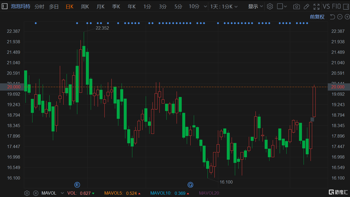Toggle the left sidebar panel icon
The width and height of the screenshot is (350, 197).
(5, 6)
